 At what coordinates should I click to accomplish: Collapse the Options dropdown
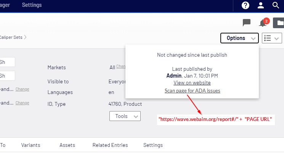click(239, 38)
